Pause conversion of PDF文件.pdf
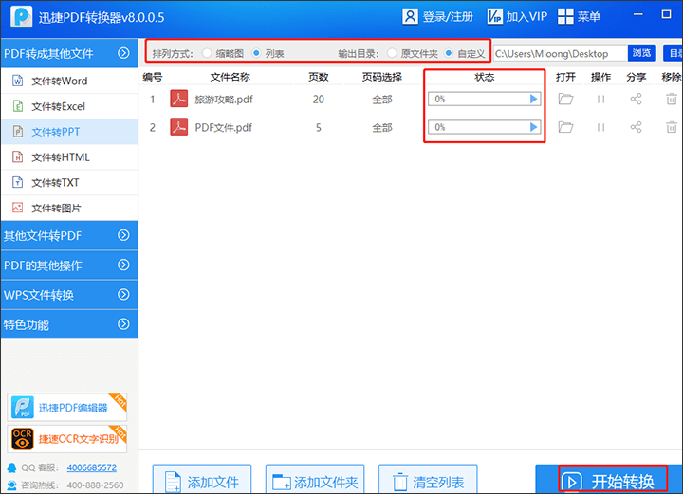683x494 pixels. 600,127
